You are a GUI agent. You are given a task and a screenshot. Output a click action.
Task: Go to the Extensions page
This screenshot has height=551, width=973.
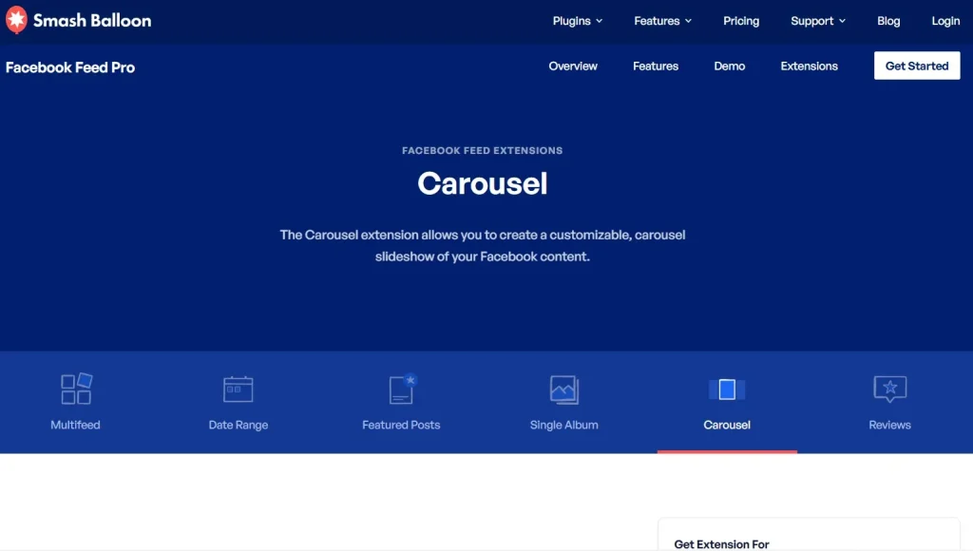(809, 66)
